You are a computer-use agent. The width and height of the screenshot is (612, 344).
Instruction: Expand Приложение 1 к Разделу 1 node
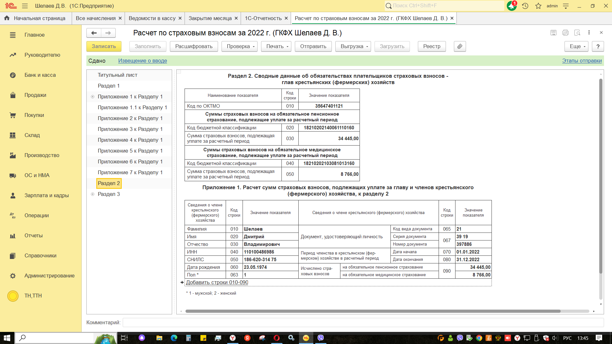click(x=92, y=97)
